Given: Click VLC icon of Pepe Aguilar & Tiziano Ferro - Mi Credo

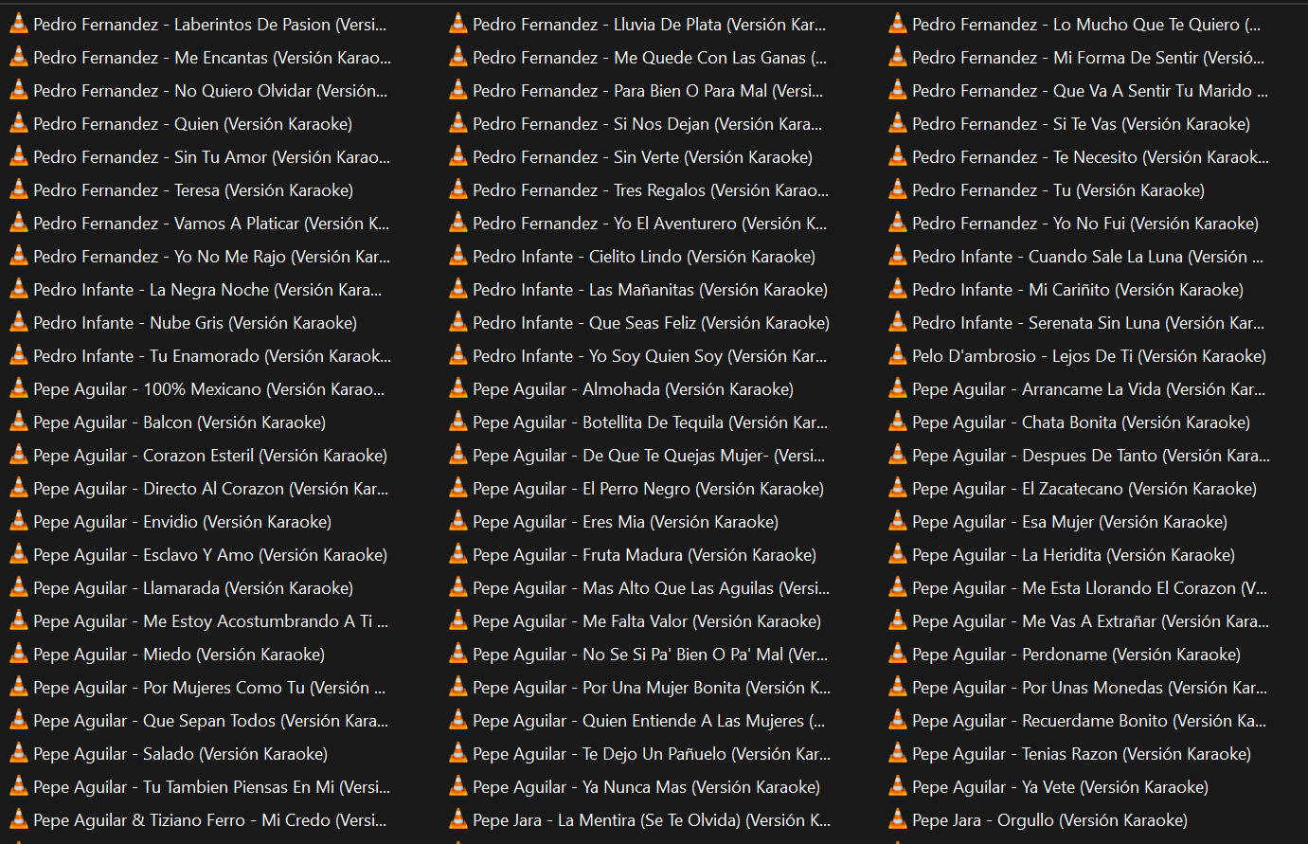Looking at the screenshot, I should click(18, 820).
